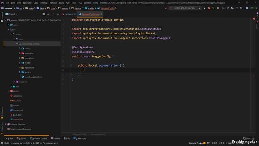The height and width of the screenshot is (146, 259).
Task: Click the project structure icon in toolbar
Action: pyautogui.click(x=247, y=8)
